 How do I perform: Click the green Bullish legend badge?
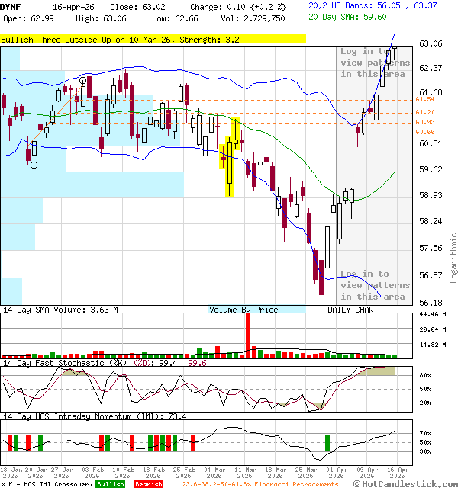tap(111, 484)
